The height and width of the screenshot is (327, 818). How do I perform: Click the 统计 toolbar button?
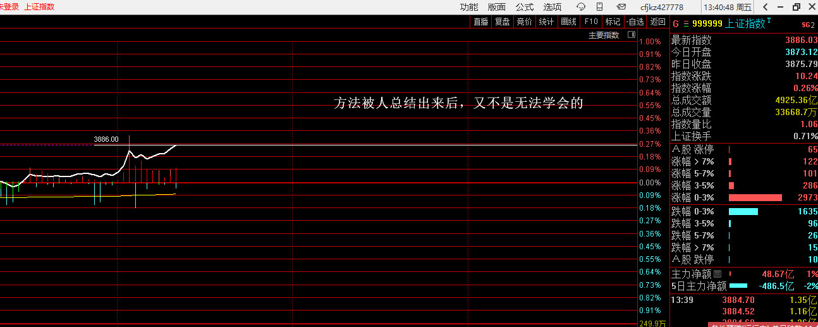tap(546, 22)
